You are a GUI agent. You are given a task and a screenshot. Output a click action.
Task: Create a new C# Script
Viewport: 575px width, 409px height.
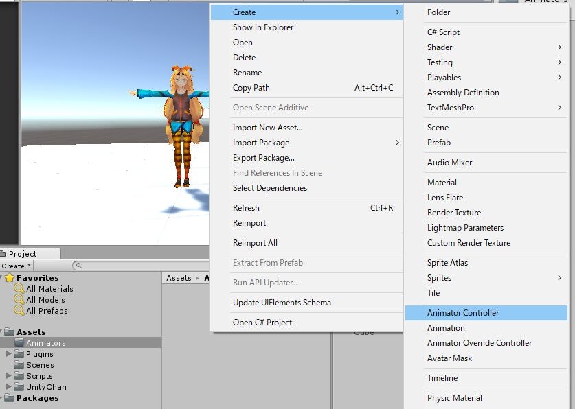(x=486, y=32)
